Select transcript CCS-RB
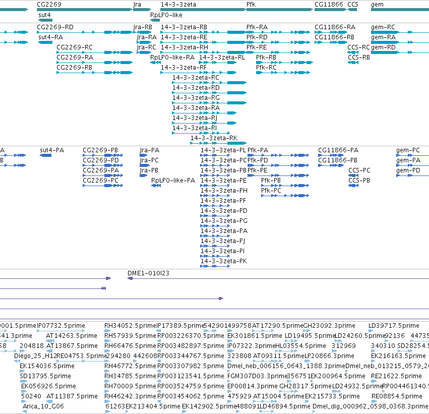Viewport: 429px width, 414px height. [x=353, y=63]
